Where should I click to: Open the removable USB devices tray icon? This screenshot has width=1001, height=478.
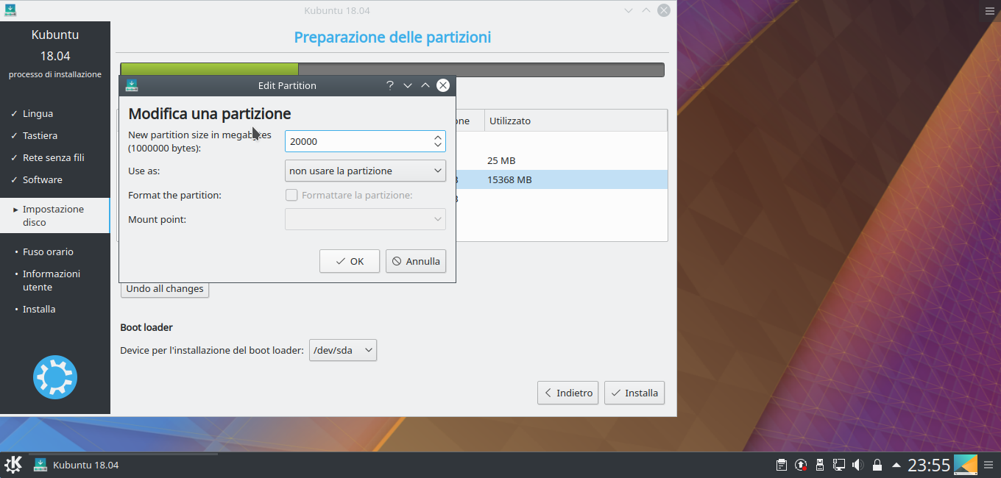(819, 465)
